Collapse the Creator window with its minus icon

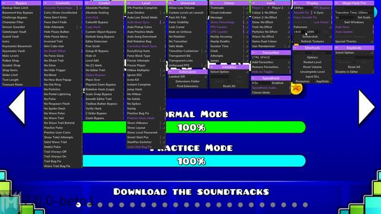[87, 3]
